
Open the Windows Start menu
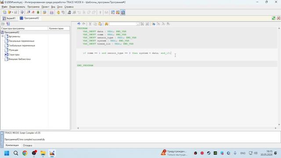(7, 153)
